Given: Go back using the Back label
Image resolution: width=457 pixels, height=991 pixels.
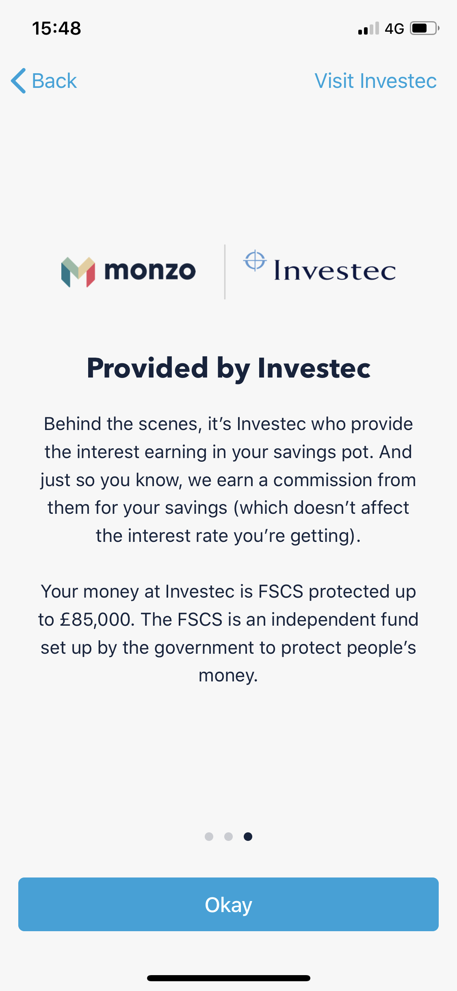Looking at the screenshot, I should [54, 81].
